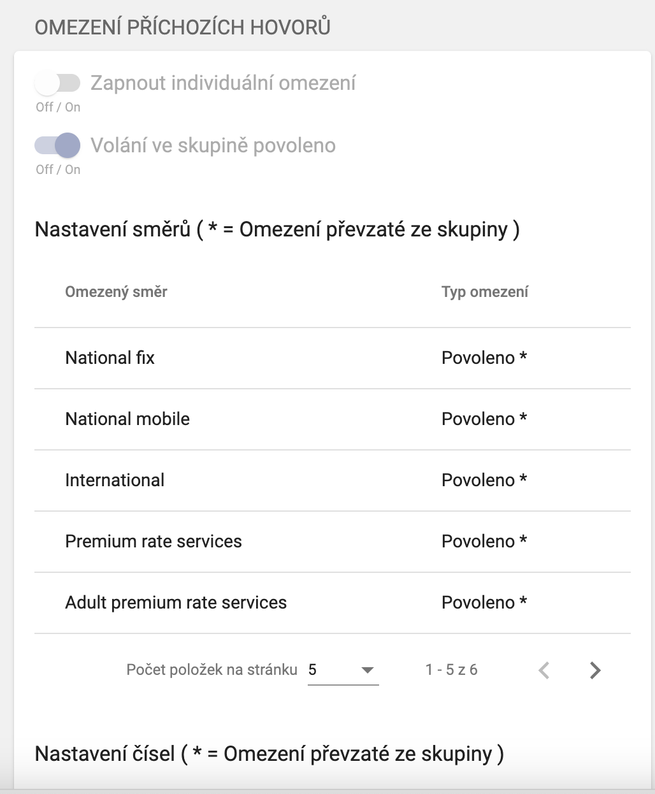Click the Zapnout individuální omezení label
This screenshot has width=655, height=794.
[223, 83]
